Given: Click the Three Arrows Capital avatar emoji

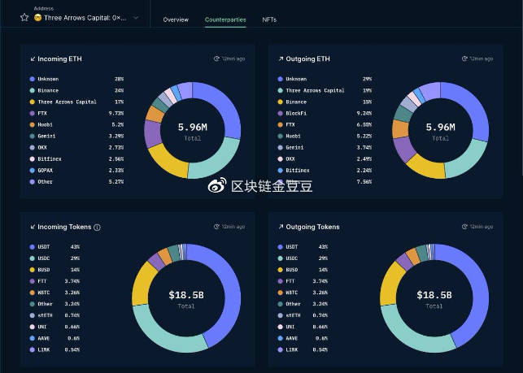Looking at the screenshot, I should (x=38, y=17).
